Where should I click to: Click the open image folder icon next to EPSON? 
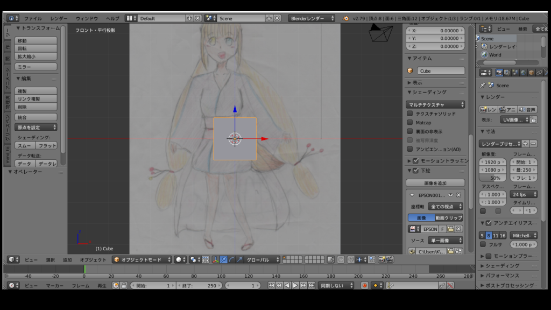point(451,229)
